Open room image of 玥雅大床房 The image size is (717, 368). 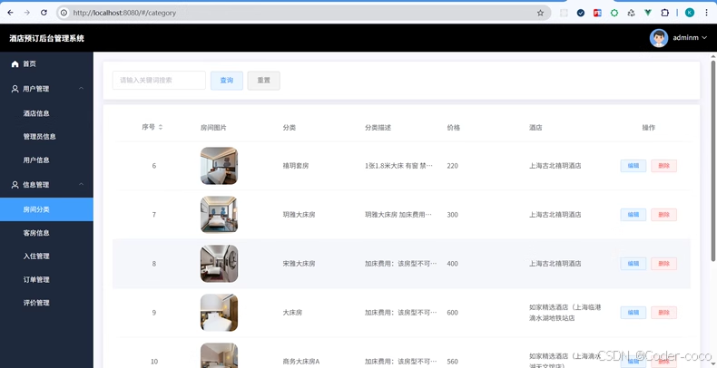tap(219, 215)
